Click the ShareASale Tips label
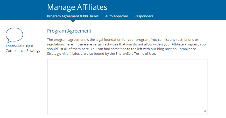 pos(19,46)
